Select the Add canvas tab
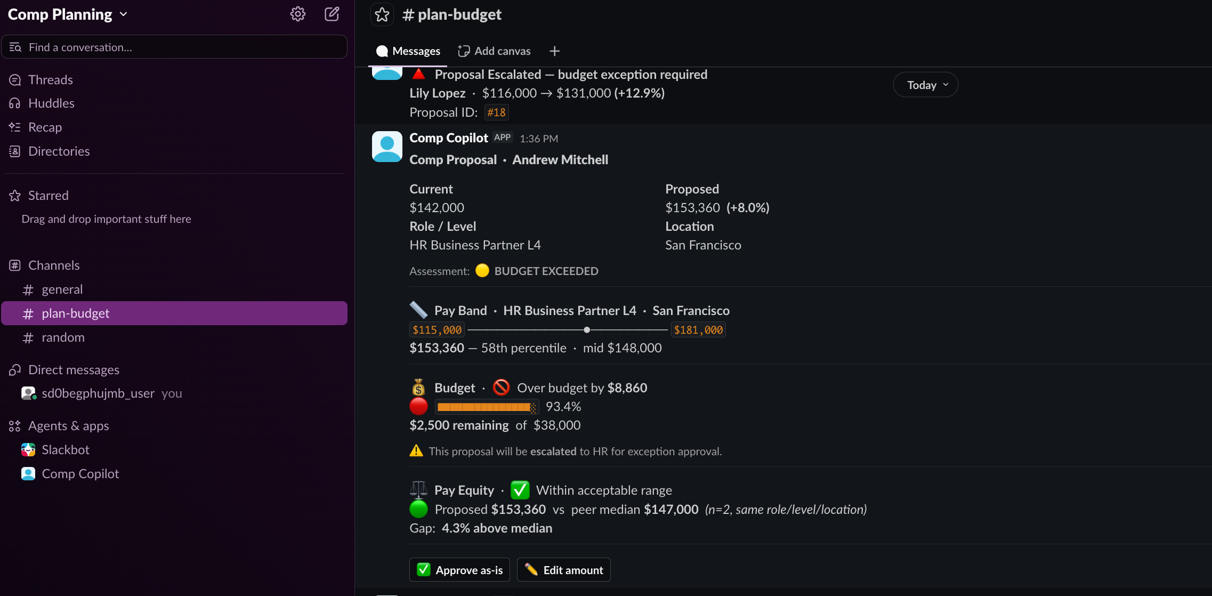Image resolution: width=1212 pixels, height=596 pixels. point(494,51)
